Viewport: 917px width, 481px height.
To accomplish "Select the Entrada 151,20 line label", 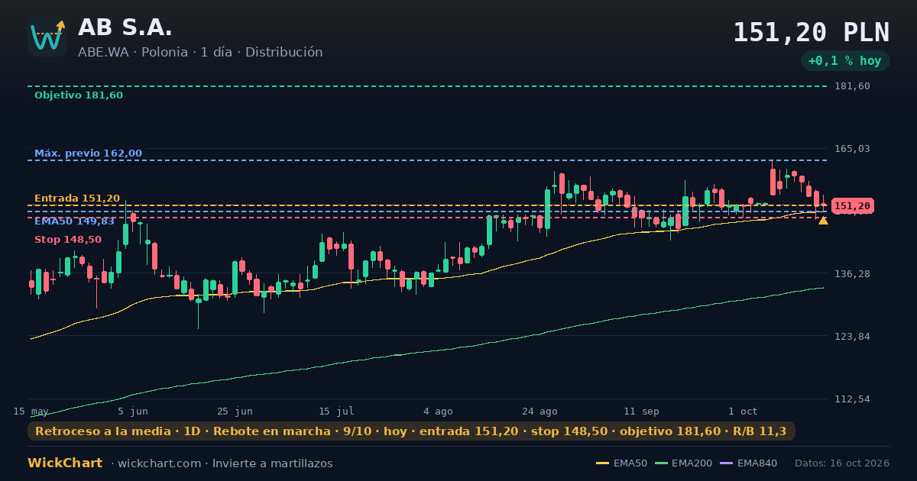I will click(77, 199).
